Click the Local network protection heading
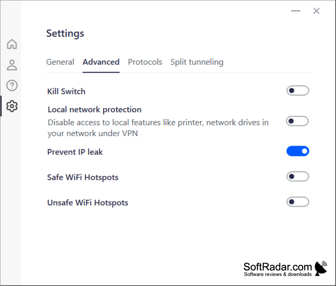Viewport: 336px width, 286px height. [95, 110]
